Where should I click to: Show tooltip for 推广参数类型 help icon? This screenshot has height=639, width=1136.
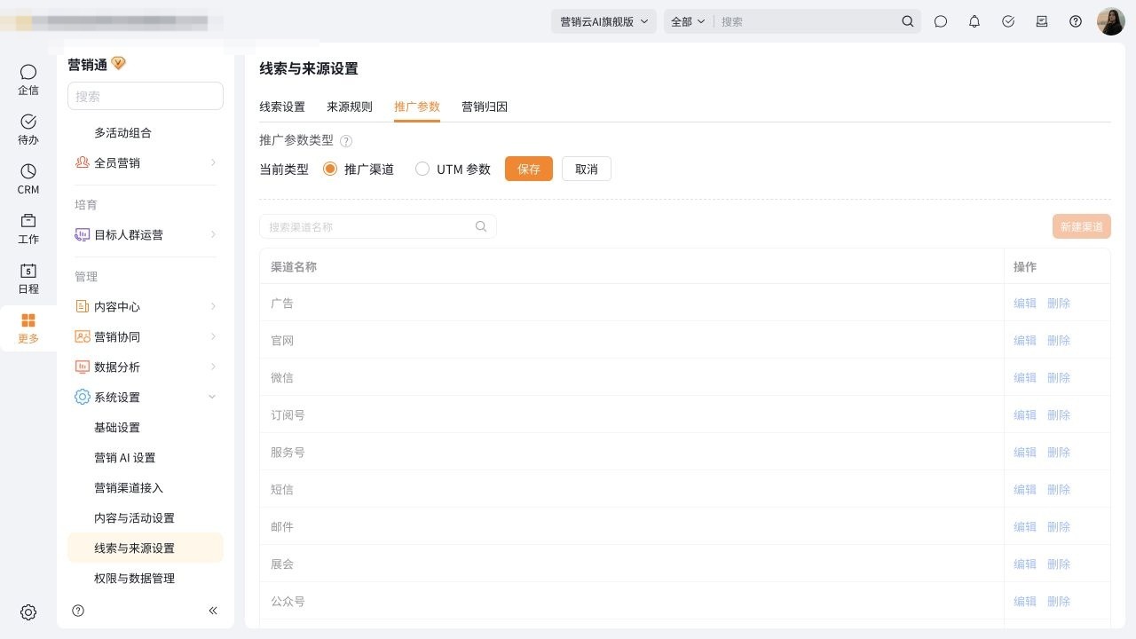(346, 141)
